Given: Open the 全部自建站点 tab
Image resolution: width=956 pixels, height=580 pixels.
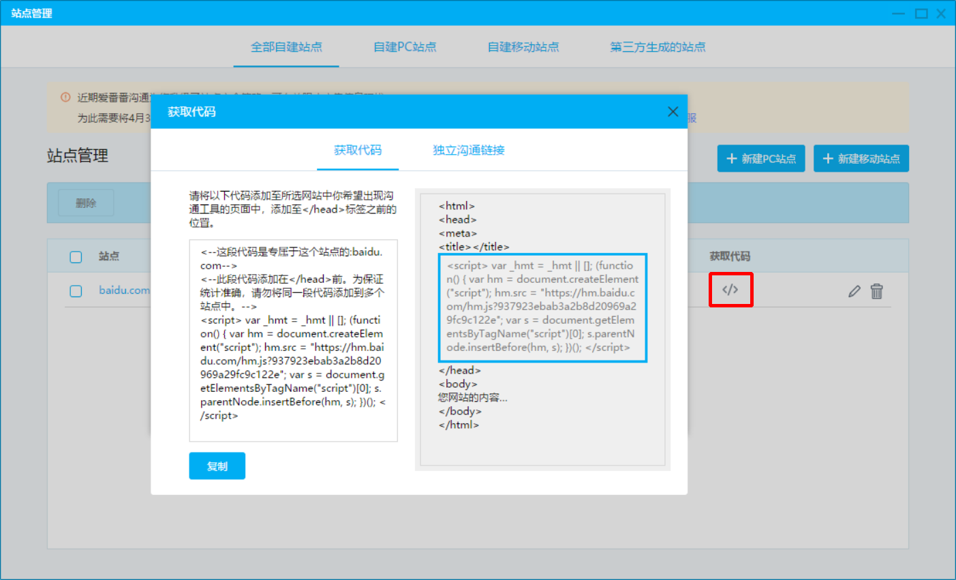Looking at the screenshot, I should point(286,47).
